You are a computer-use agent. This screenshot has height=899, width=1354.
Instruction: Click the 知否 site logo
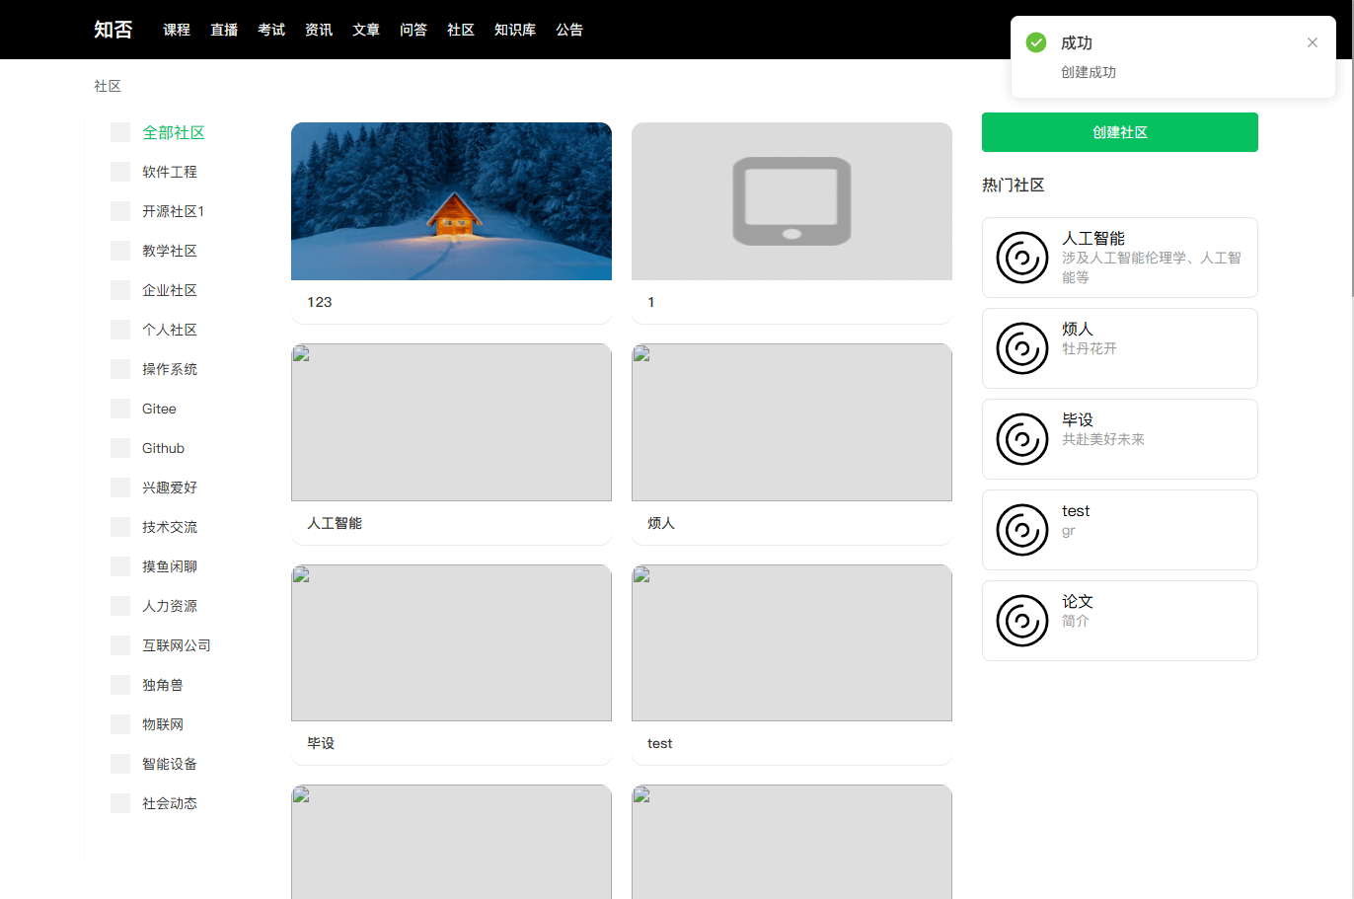[113, 30]
